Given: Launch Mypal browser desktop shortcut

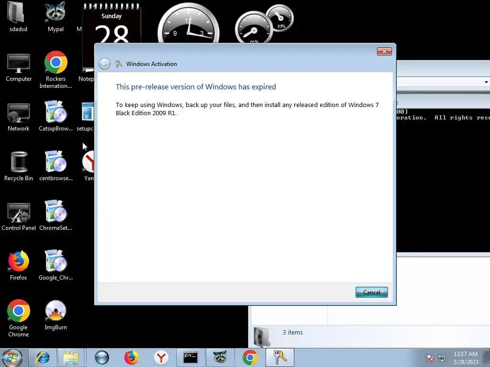Looking at the screenshot, I should [56, 17].
